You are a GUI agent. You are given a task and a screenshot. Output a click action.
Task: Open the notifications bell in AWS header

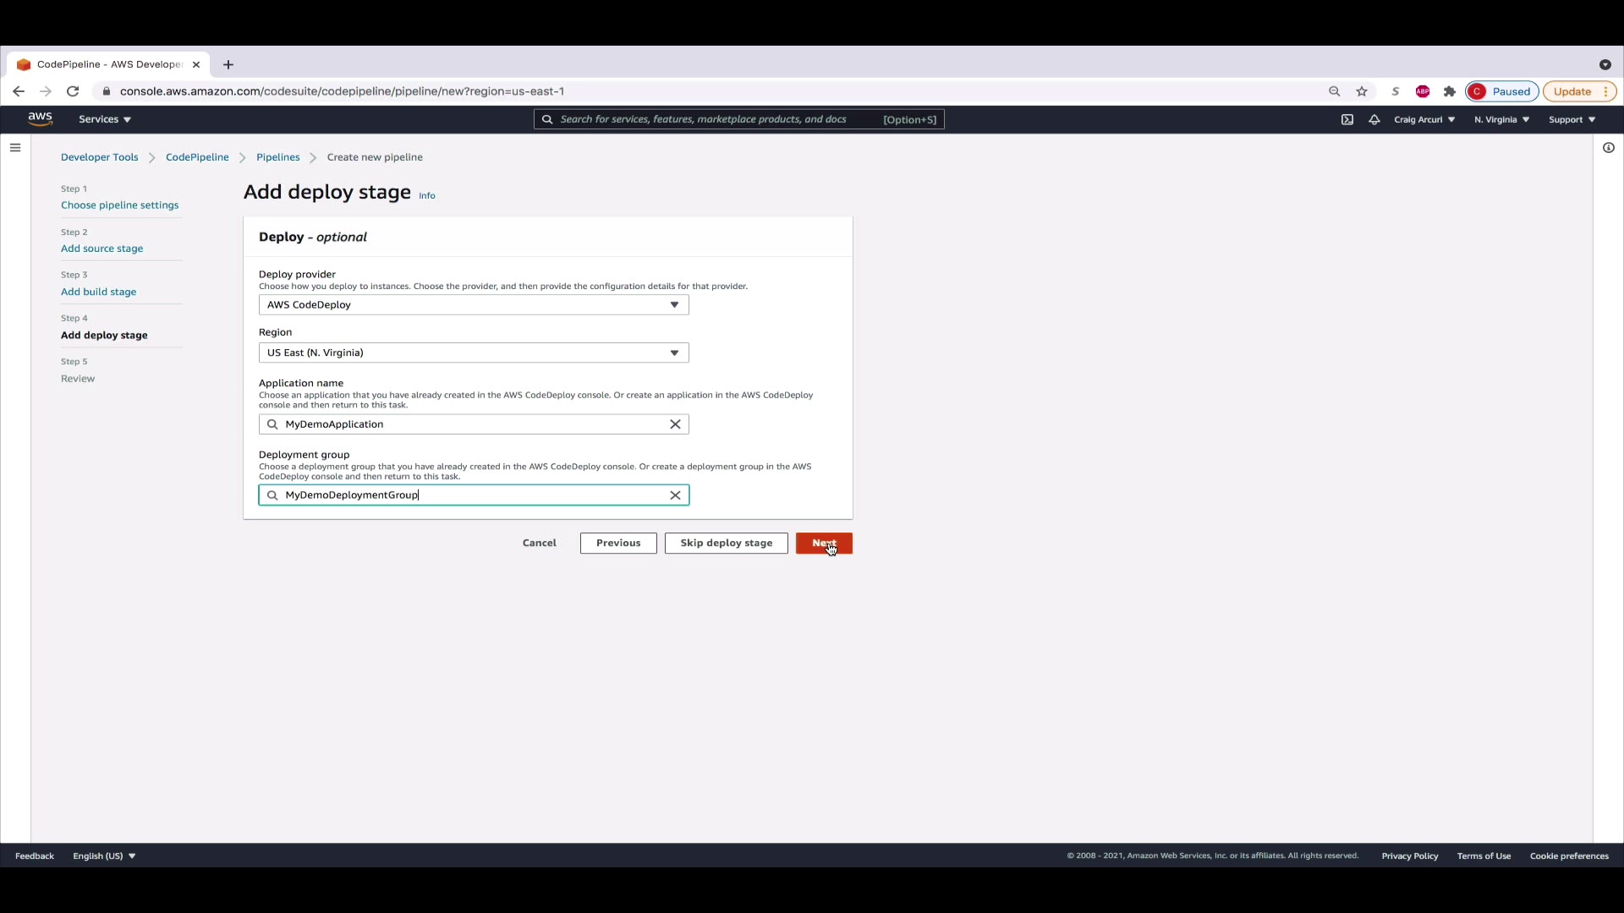coord(1374,119)
